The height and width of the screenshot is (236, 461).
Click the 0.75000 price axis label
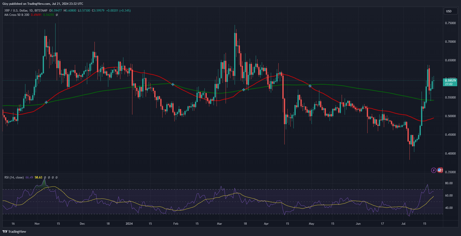click(x=450, y=23)
